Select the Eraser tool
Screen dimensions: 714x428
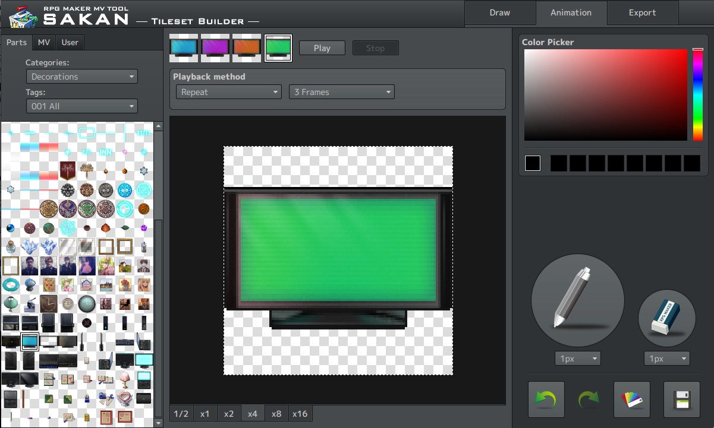click(666, 318)
